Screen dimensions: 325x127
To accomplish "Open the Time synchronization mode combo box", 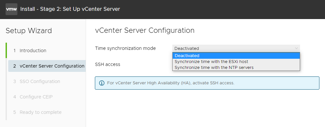I will point(236,48).
